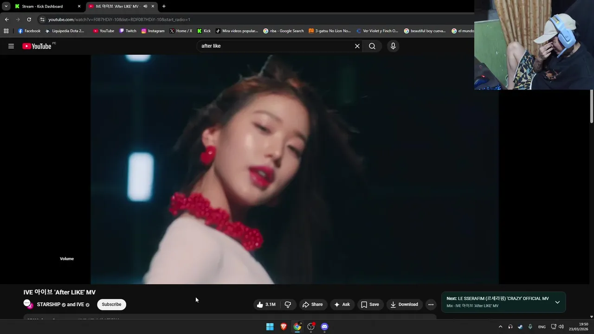This screenshot has height=334, width=594.
Task: Click the IVE 'After LIKE' MV title
Action: click(x=59, y=292)
